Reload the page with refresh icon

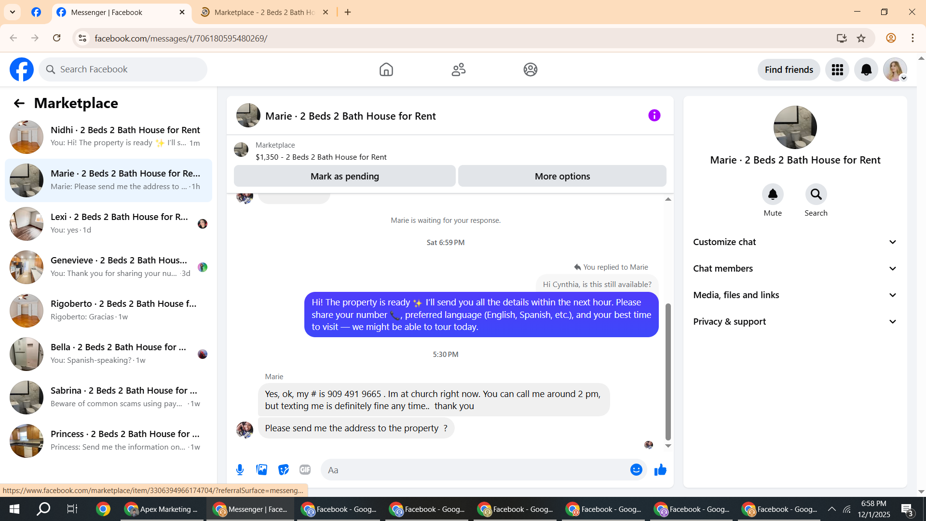point(57,38)
